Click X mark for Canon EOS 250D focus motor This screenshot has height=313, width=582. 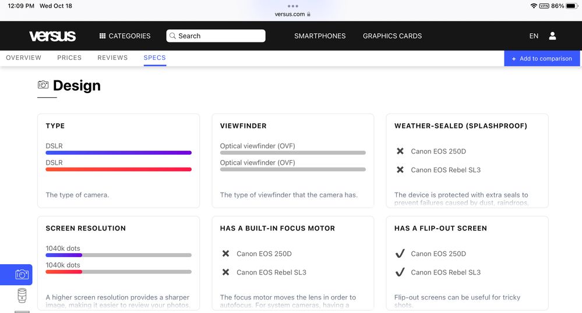pos(225,254)
